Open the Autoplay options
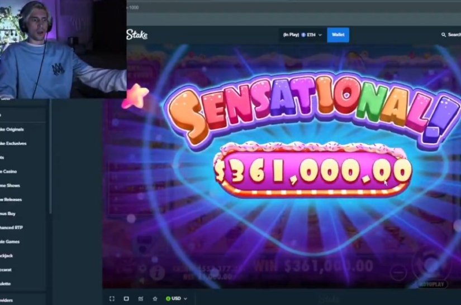Image resolution: width=461 pixels, height=305 pixels. tap(432, 284)
